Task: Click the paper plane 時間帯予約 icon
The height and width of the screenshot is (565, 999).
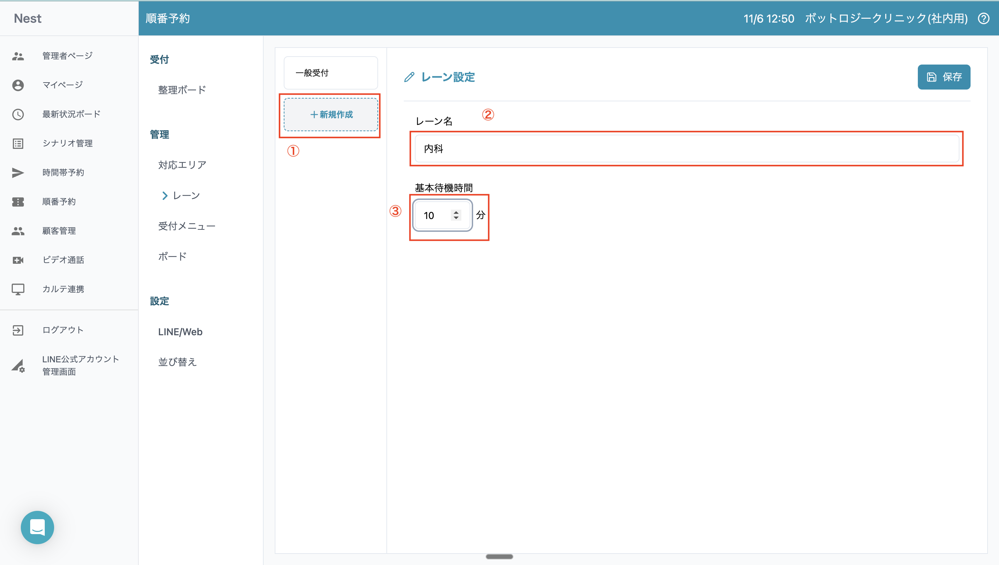Action: (x=18, y=173)
